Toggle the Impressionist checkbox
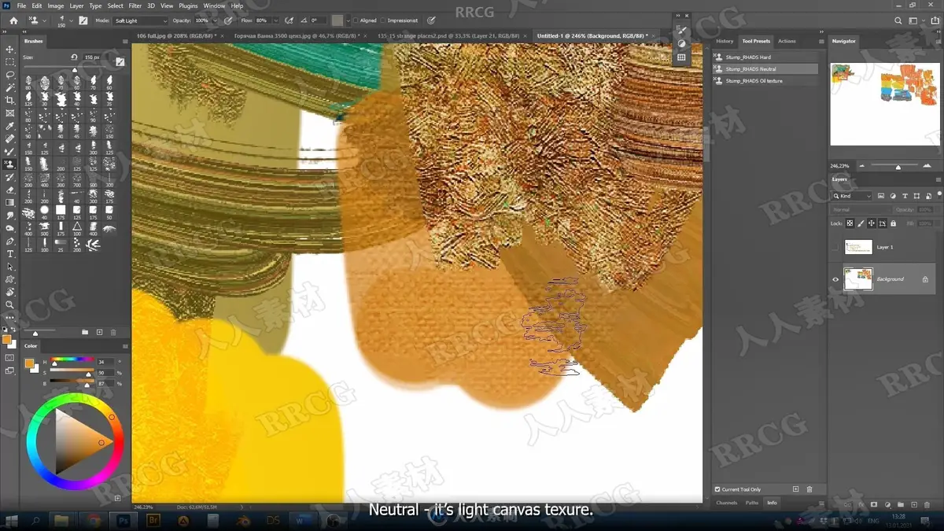This screenshot has height=531, width=944. [383, 20]
